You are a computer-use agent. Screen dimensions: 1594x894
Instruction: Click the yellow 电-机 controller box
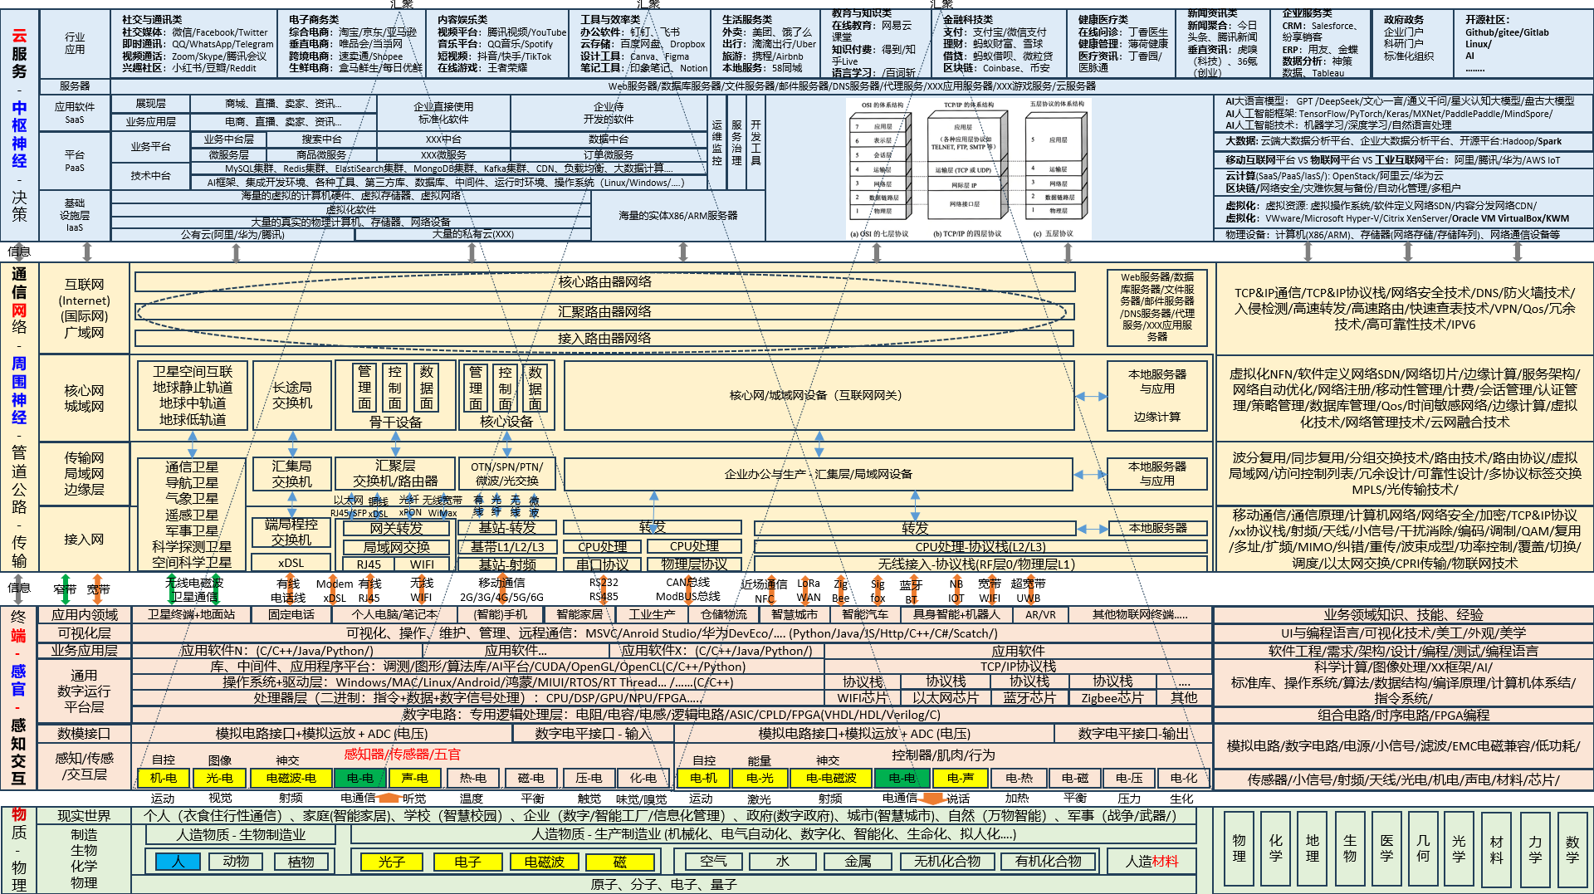703,778
